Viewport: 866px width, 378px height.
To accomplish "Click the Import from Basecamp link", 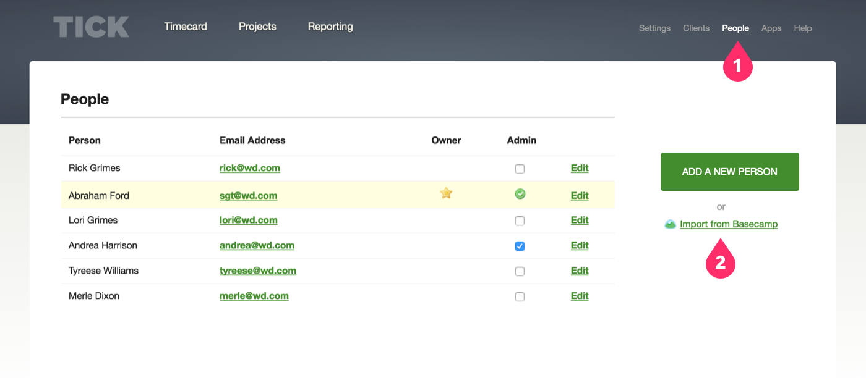I will (x=729, y=224).
